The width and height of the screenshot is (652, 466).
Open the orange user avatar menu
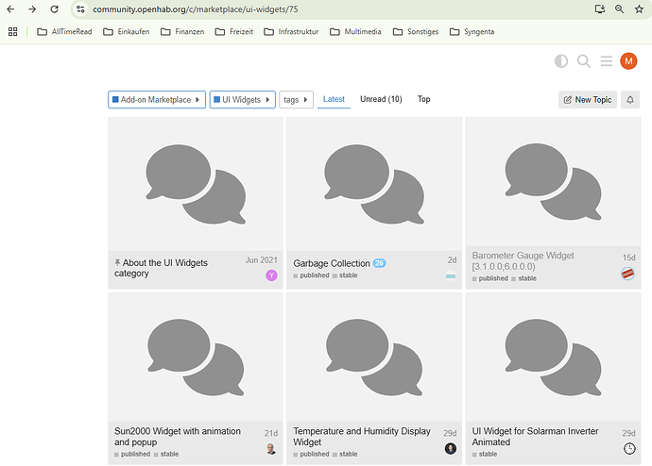pos(628,61)
